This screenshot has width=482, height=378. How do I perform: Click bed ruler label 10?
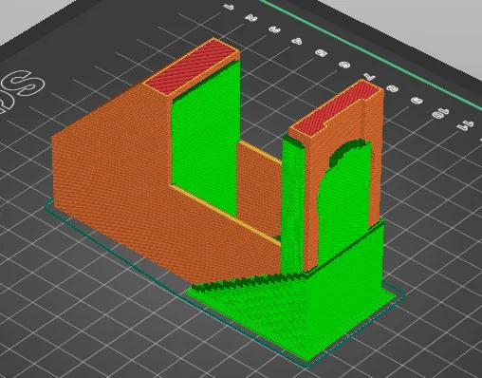pos(441,113)
